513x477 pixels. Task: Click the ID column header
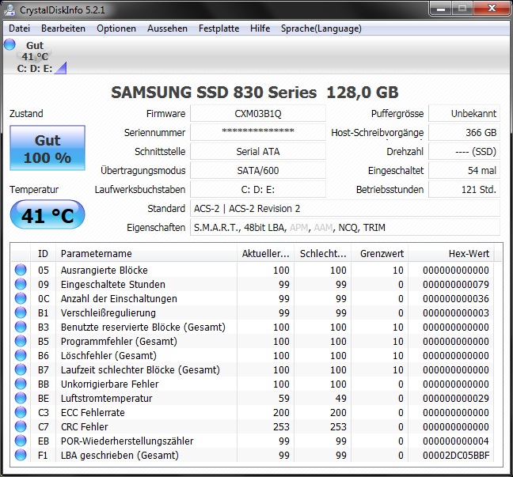43,253
